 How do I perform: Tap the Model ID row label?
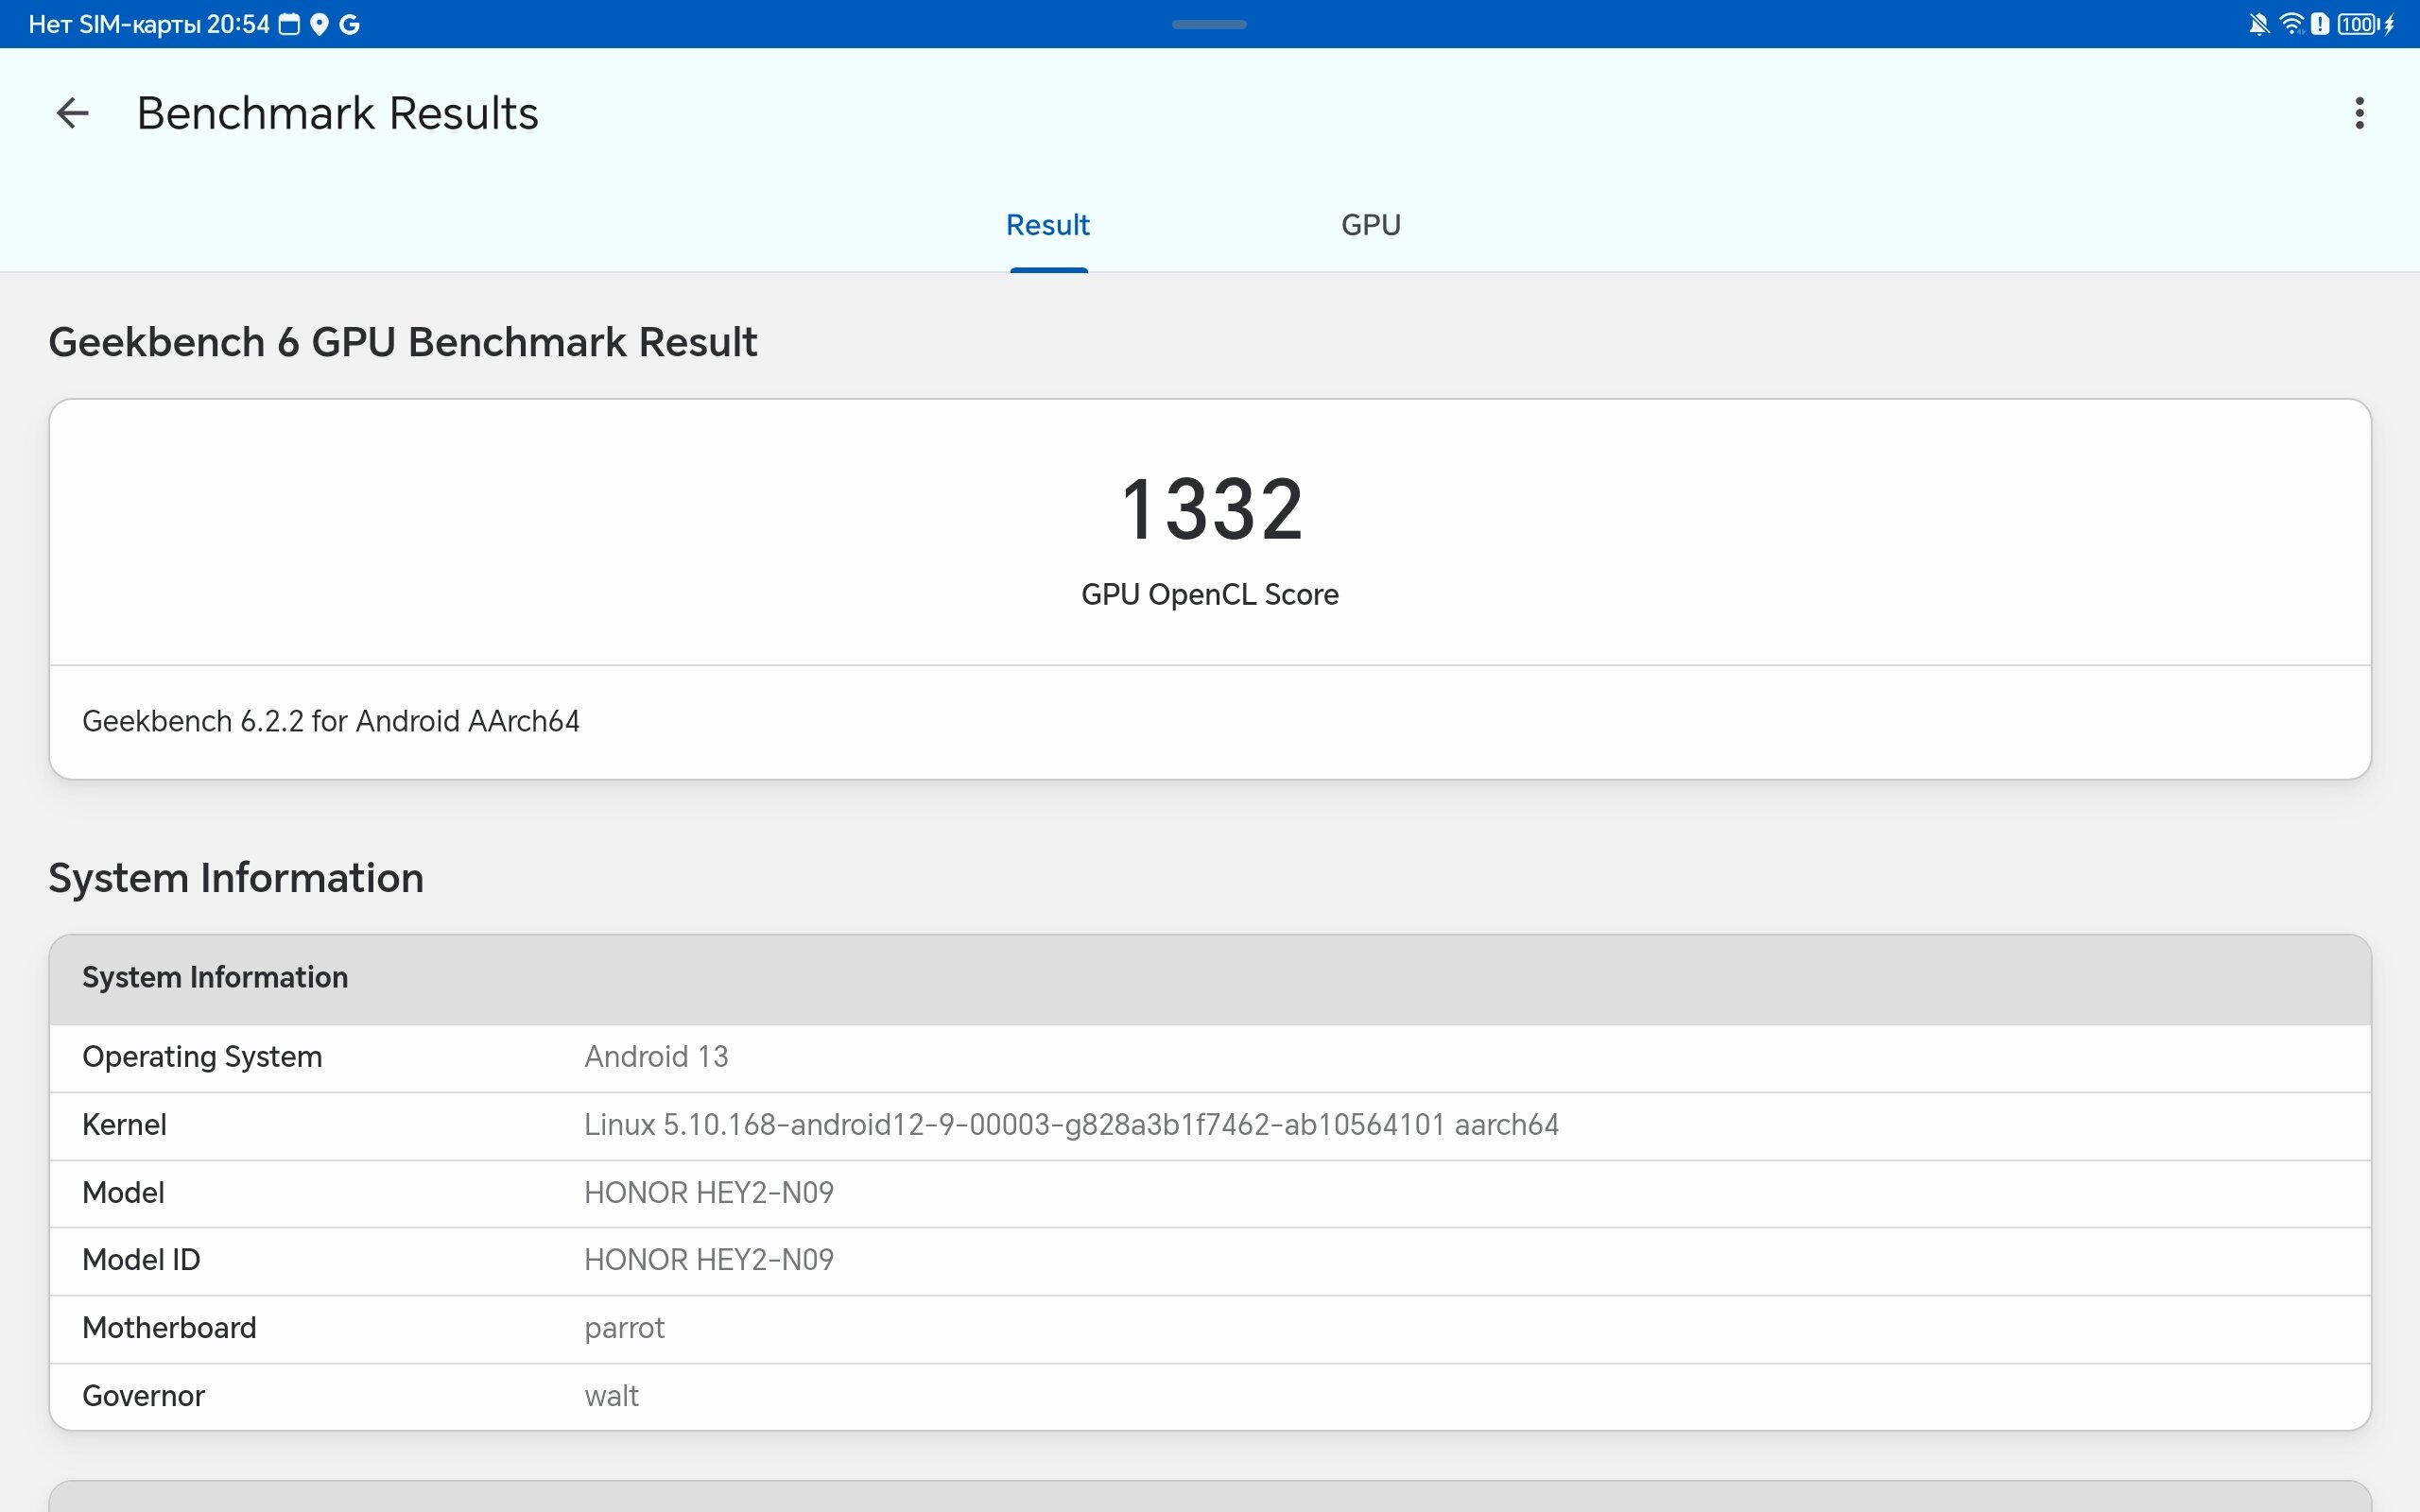pos(141,1260)
